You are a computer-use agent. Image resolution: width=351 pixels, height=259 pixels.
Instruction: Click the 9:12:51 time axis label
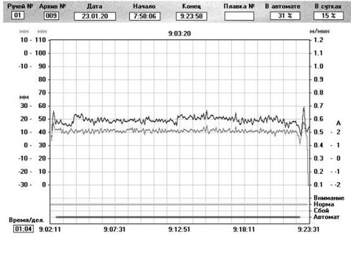pyautogui.click(x=179, y=230)
